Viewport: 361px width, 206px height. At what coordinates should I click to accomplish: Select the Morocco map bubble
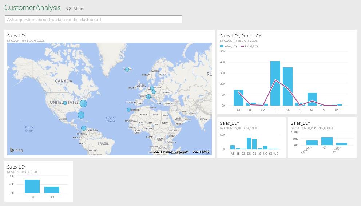[129, 110]
